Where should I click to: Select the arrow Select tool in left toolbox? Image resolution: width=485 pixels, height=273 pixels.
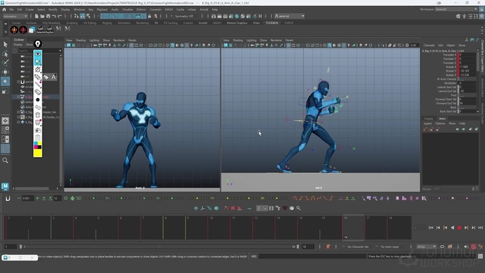pos(5,44)
